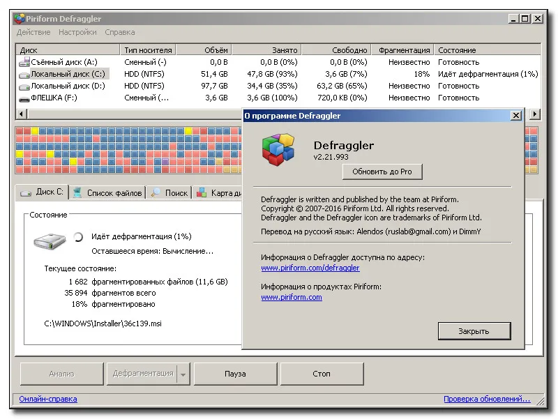Click the drive list horizontal scrollbar track
The width and height of the screenshot is (558, 419).
(135, 114)
